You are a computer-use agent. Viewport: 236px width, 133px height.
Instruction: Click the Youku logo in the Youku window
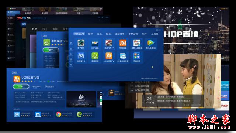click(24, 18)
